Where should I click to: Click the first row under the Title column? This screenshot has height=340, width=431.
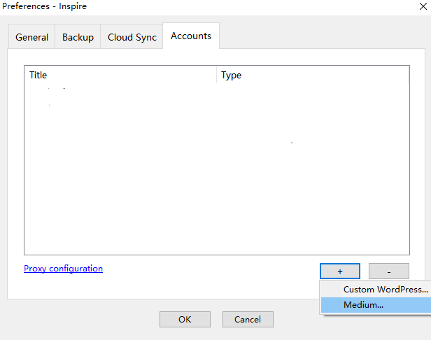point(119,90)
